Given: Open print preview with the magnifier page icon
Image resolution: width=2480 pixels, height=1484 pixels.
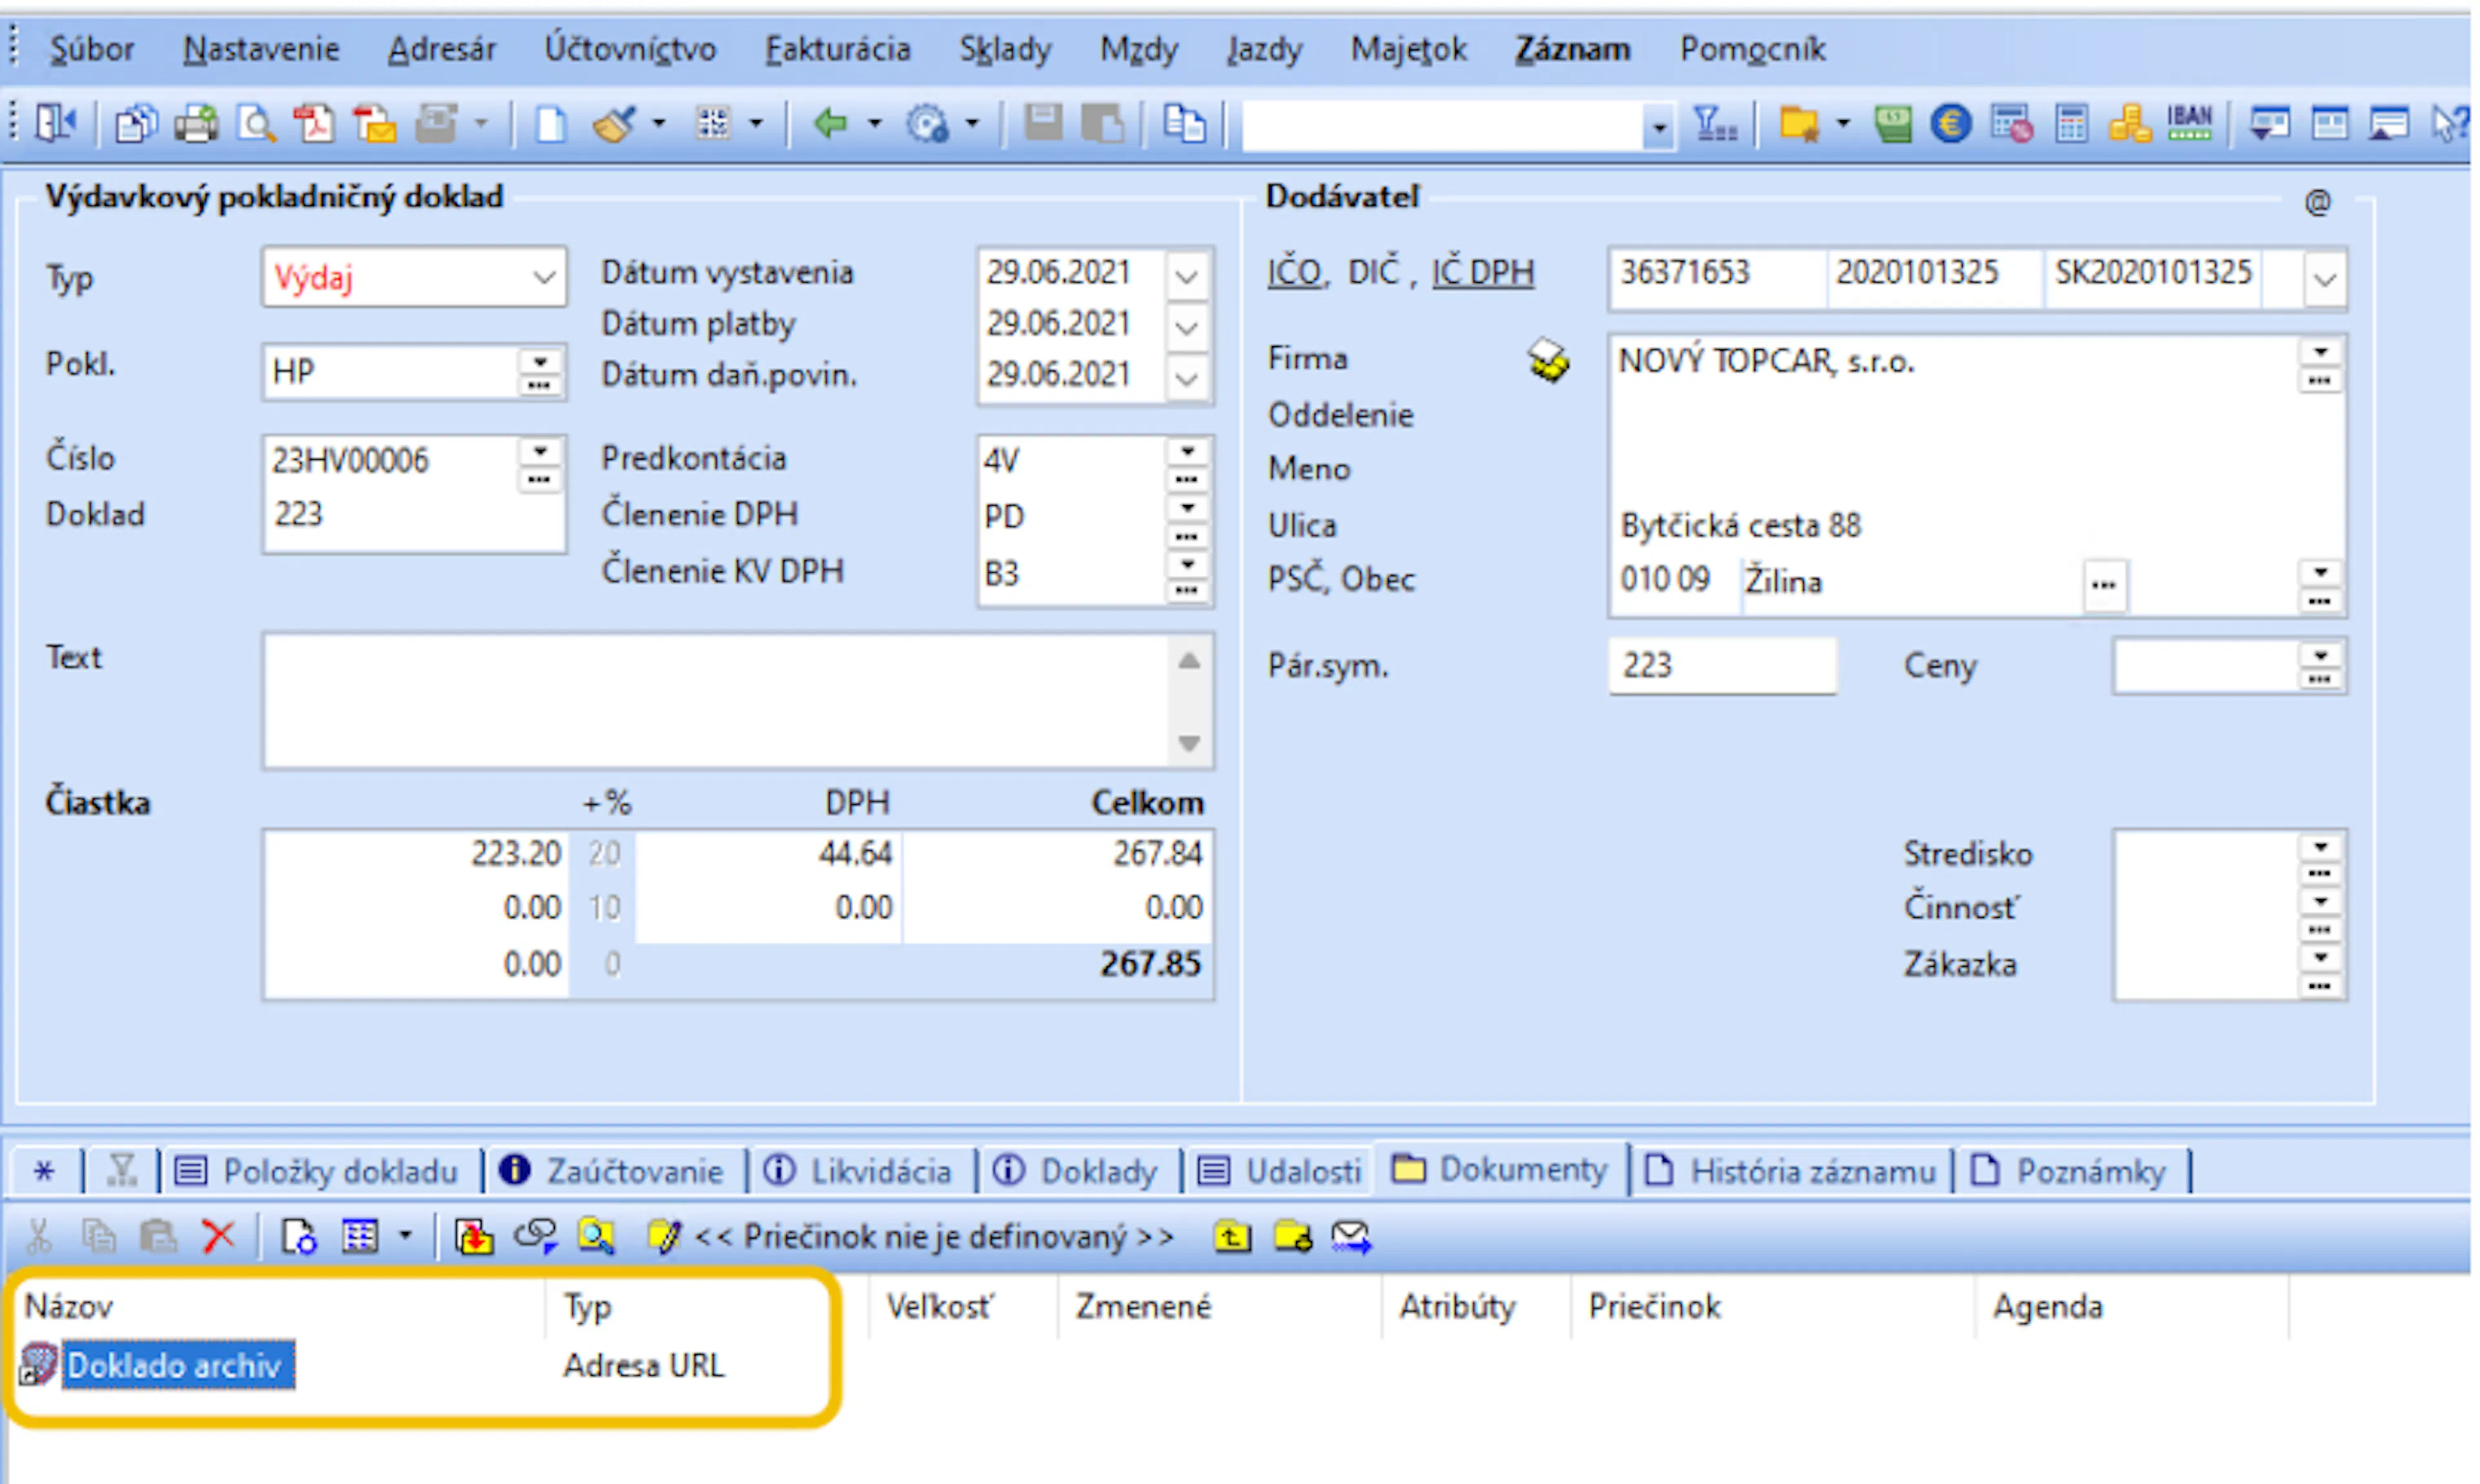Looking at the screenshot, I should pyautogui.click(x=256, y=125).
